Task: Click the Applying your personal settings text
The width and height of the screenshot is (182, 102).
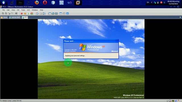Action: [75, 56]
